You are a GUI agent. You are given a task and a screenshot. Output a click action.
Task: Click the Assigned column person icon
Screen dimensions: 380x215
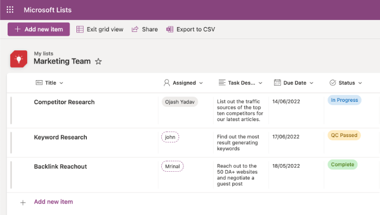tap(167, 83)
